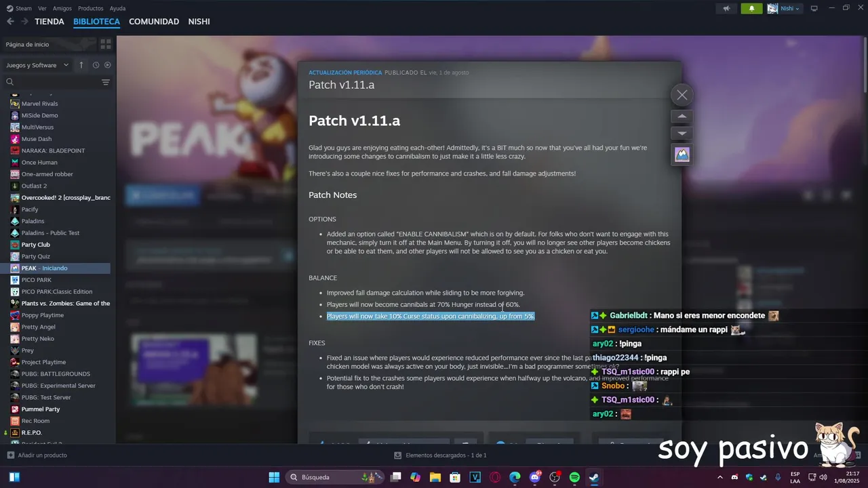
Task: Open the Amigos menu
Action: click(62, 8)
